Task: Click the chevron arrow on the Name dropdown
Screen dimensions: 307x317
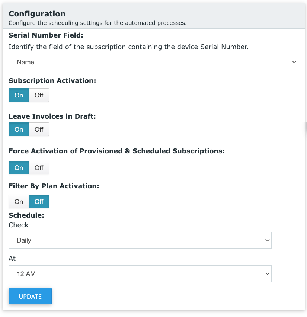Action: pyautogui.click(x=294, y=62)
